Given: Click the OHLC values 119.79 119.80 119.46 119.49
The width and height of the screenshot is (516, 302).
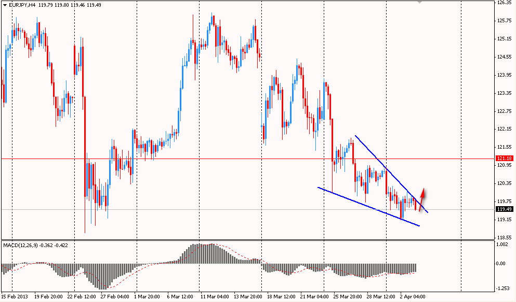Looking at the screenshot, I should [70, 5].
